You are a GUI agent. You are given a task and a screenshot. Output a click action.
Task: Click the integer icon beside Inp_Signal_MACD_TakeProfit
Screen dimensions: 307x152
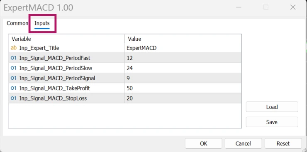point(14,88)
